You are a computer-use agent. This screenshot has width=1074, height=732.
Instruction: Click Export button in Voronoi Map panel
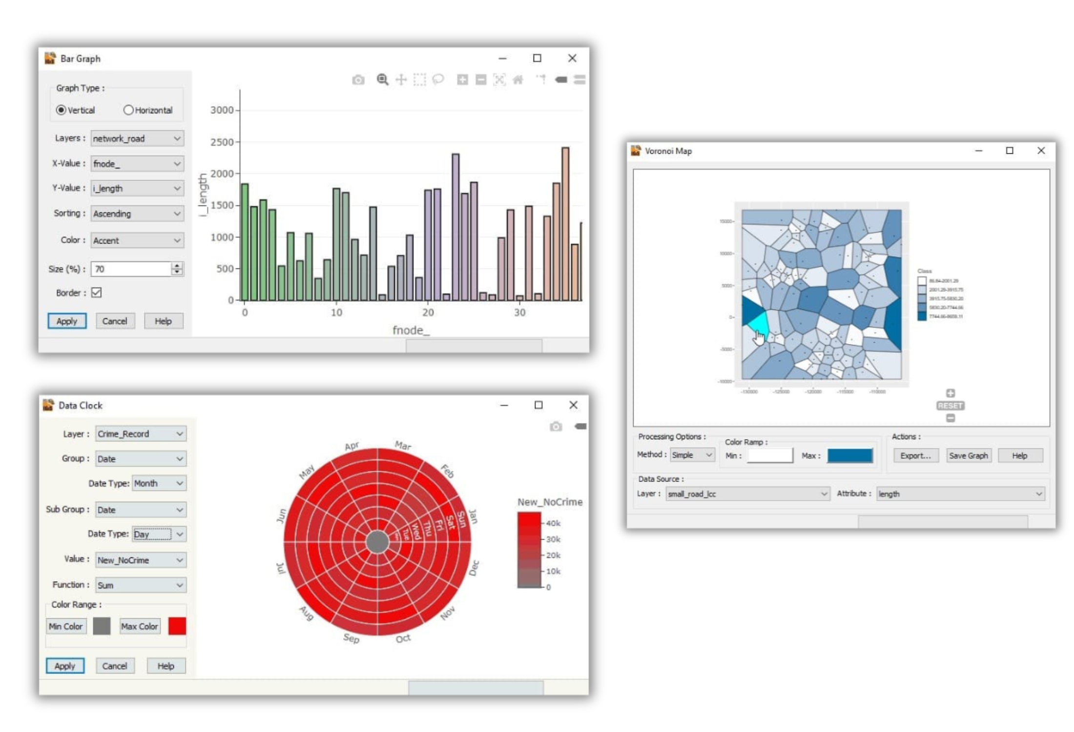[x=912, y=455]
